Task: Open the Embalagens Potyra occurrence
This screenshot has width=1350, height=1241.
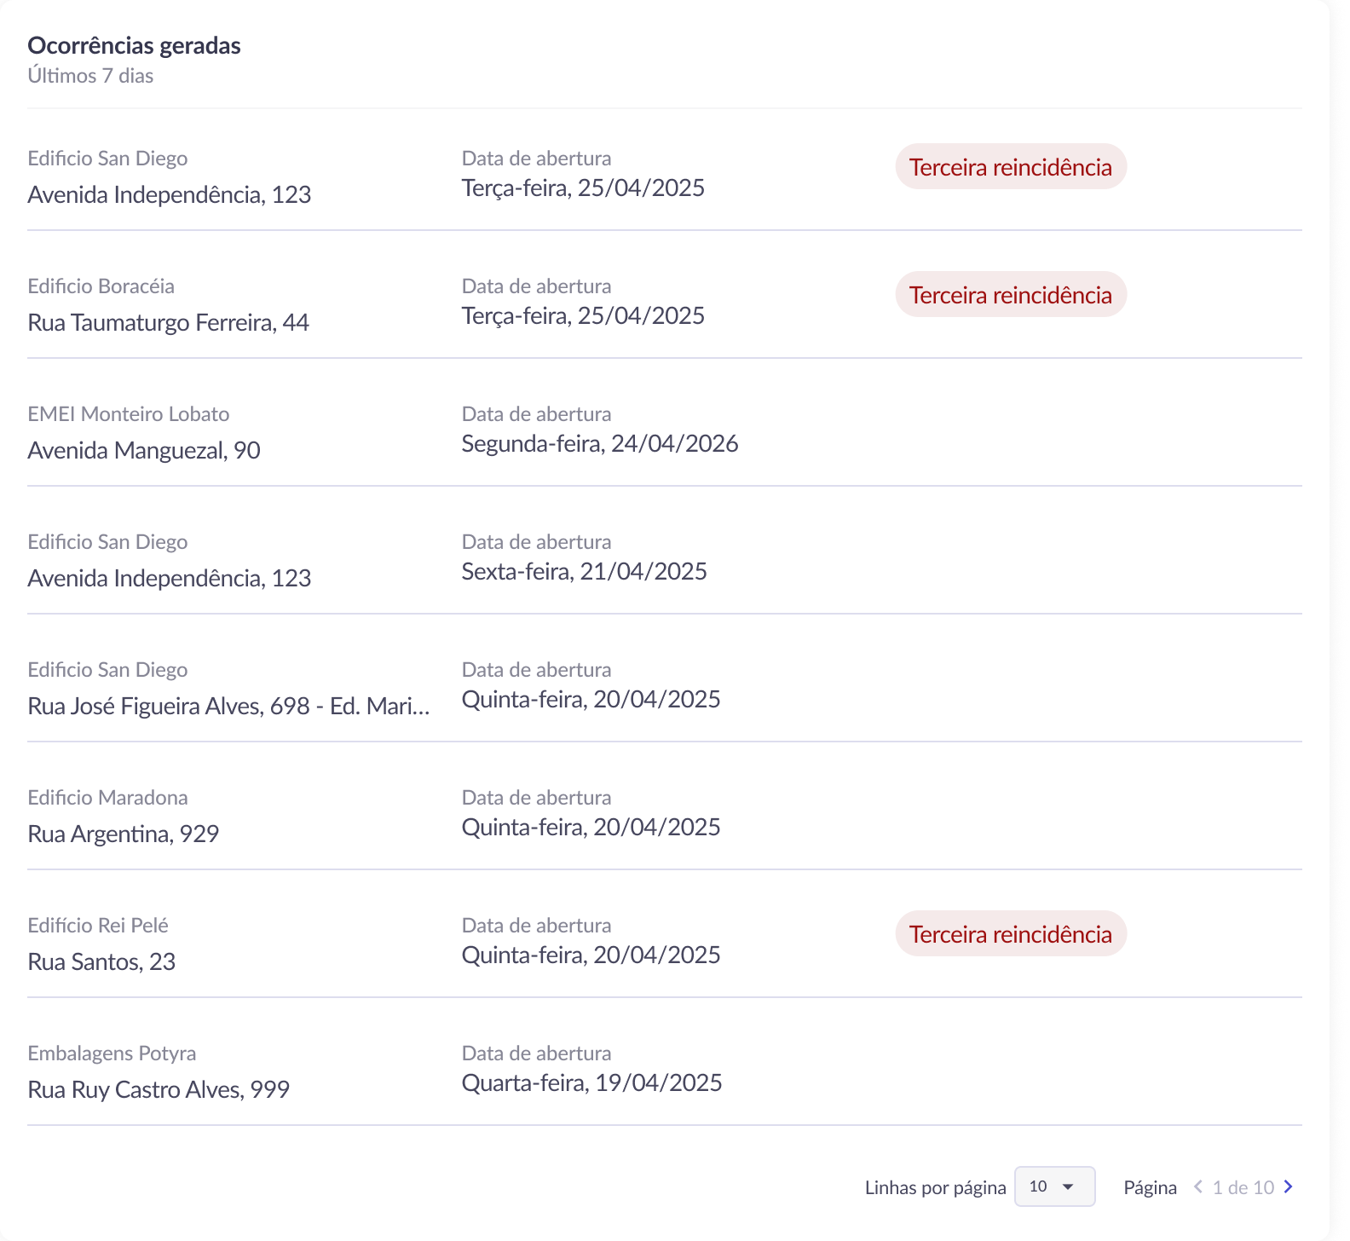Action: [x=112, y=1053]
